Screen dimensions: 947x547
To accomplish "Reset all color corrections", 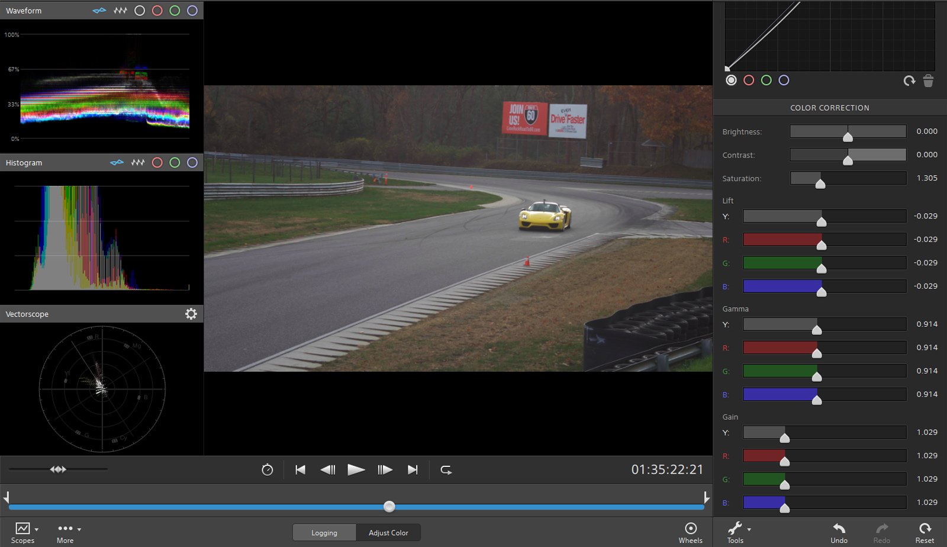I will 925,532.
